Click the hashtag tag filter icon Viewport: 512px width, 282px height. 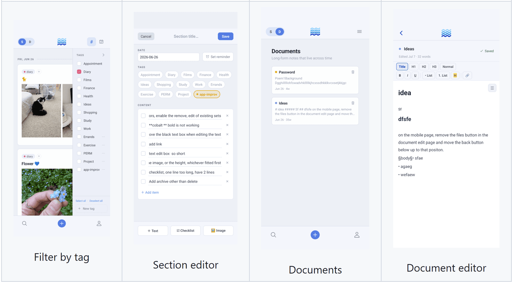92,42
